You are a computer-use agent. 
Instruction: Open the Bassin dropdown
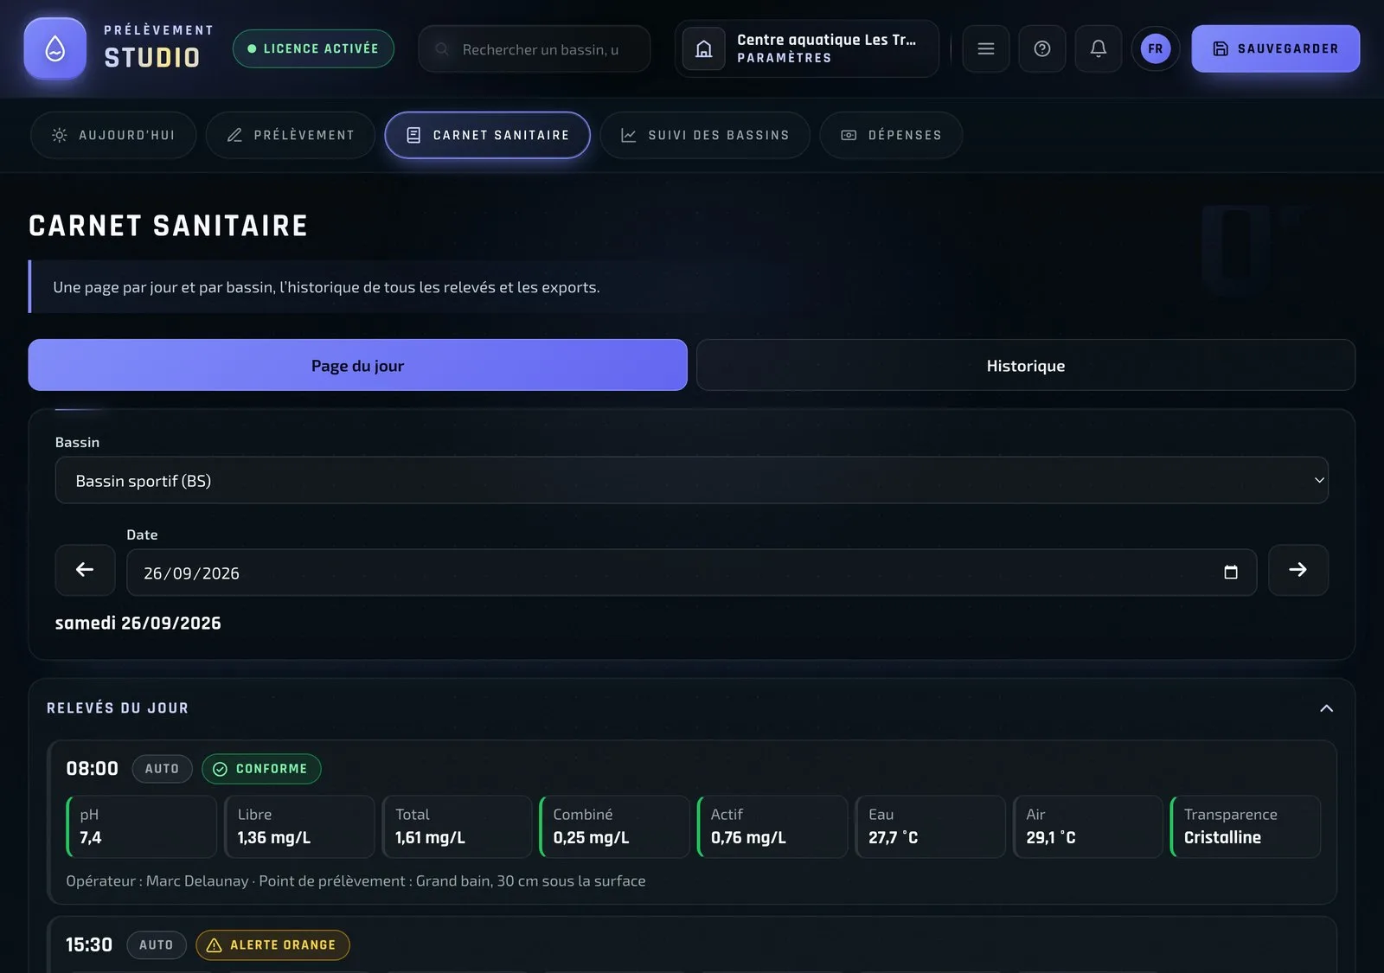pos(692,480)
